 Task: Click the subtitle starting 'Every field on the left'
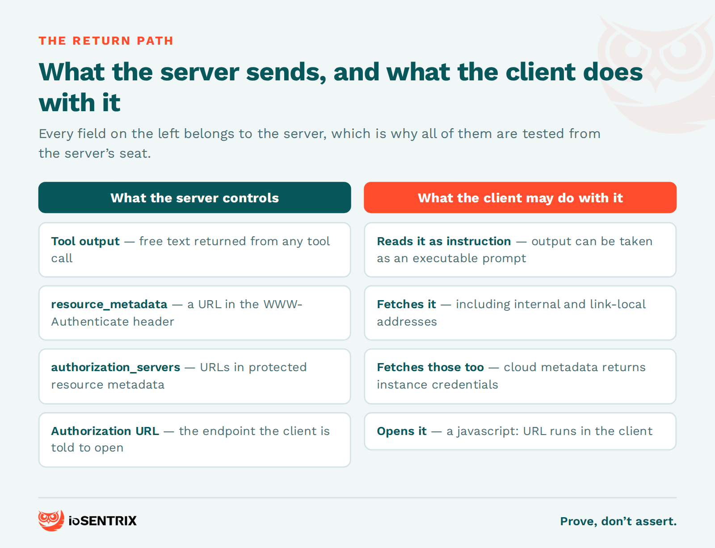click(x=320, y=143)
